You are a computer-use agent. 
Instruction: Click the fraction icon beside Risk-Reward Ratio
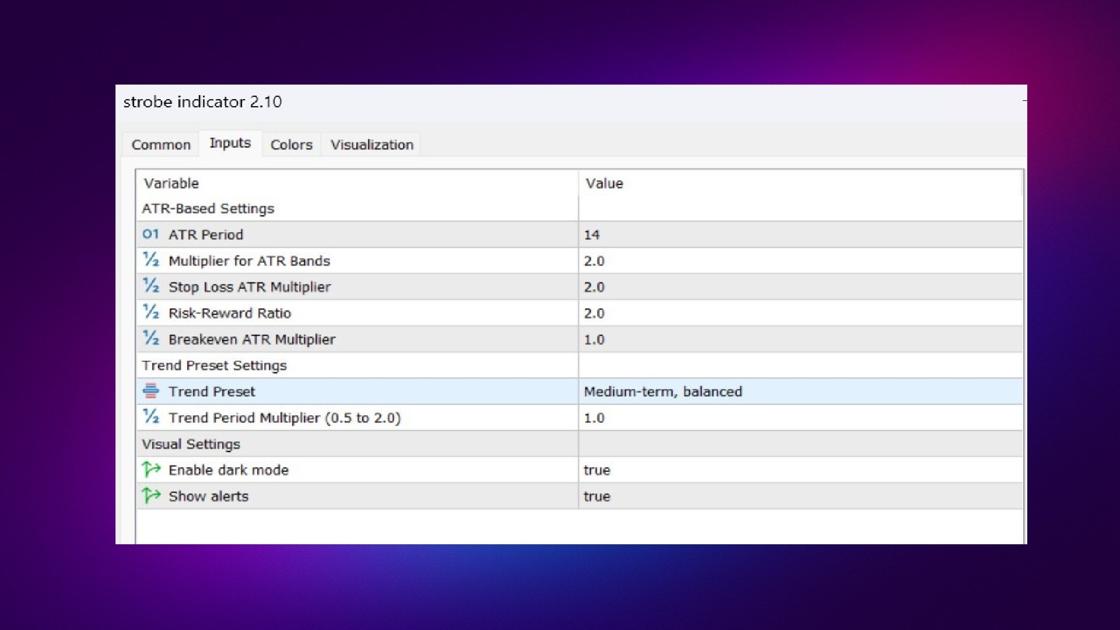pos(150,312)
